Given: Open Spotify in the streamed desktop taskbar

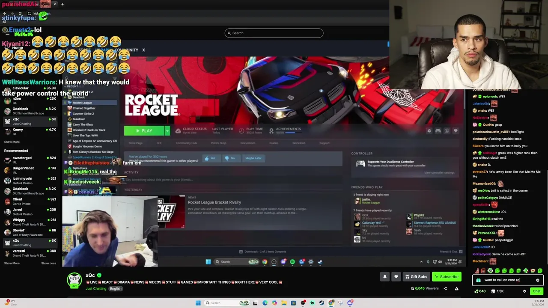Looking at the screenshot, I should click(292, 262).
